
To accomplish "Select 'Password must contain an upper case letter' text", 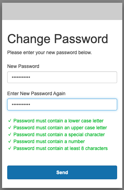I will coord(60,128).
